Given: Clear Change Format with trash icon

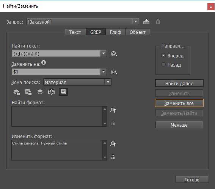Looking at the screenshot, I should [x=113, y=157].
